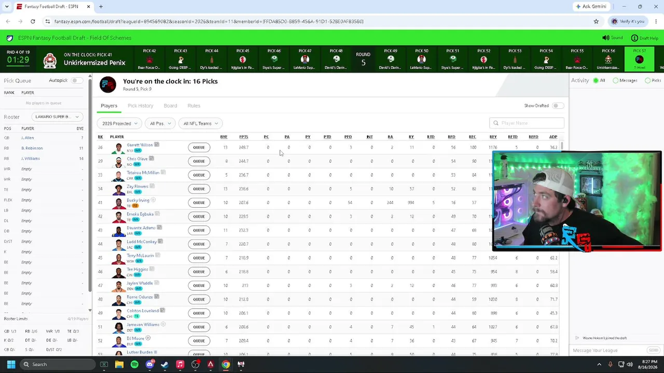Open File Explorer from the taskbar

pyautogui.click(x=119, y=364)
